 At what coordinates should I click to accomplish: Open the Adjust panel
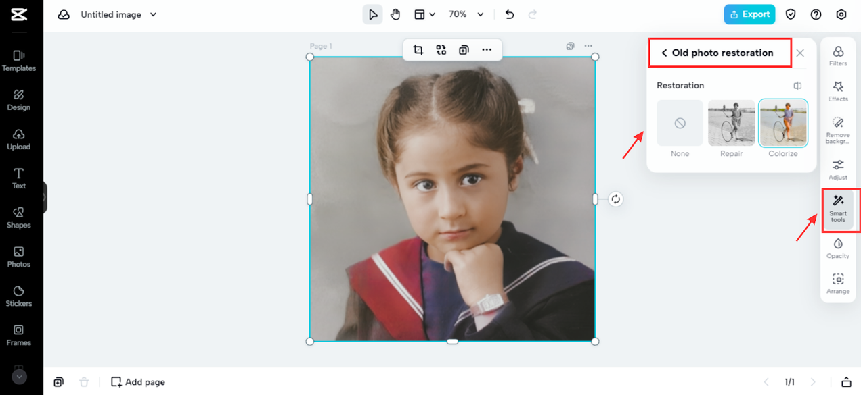click(x=838, y=169)
